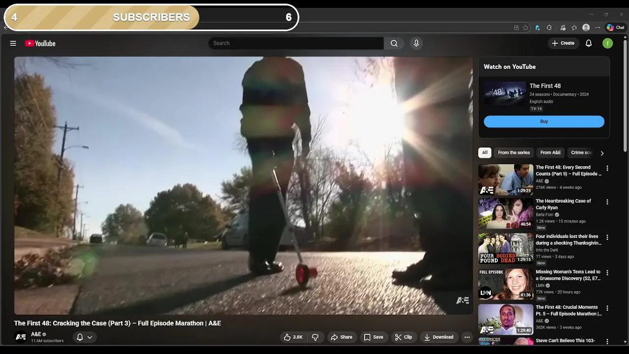The width and height of the screenshot is (629, 354).
Task: Open browser extensions puzzle icon
Action: click(x=549, y=28)
